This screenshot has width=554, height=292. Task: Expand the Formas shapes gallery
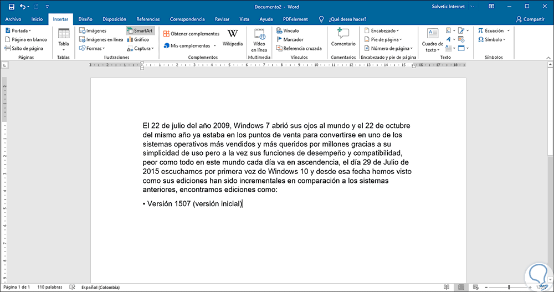[92, 48]
